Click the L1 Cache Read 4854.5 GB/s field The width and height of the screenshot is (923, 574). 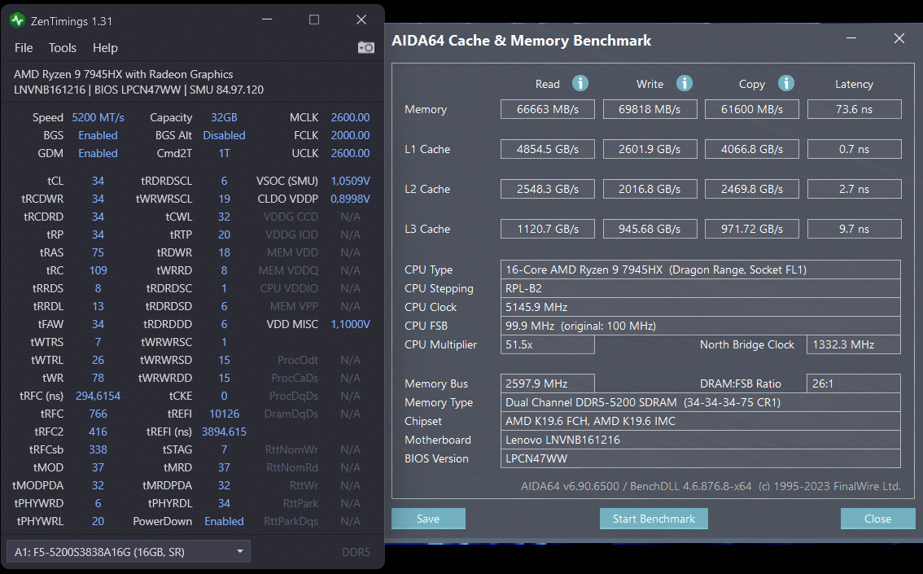click(548, 149)
